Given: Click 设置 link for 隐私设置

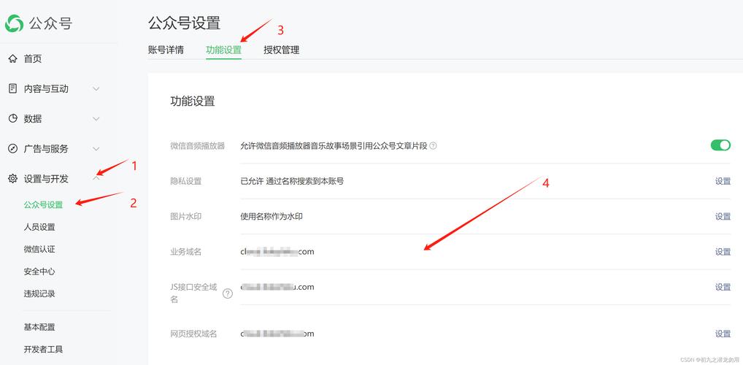Looking at the screenshot, I should click(723, 181).
